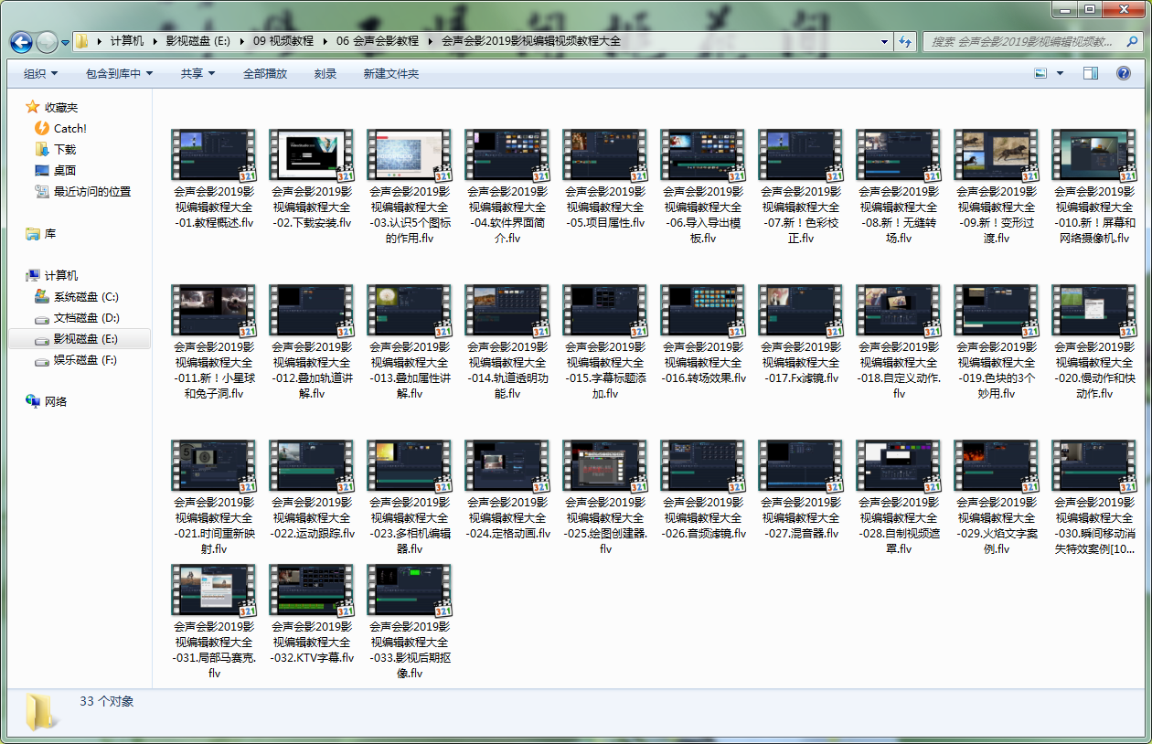The height and width of the screenshot is (744, 1152).
Task: Click the 全部播放 button
Action: tap(265, 73)
